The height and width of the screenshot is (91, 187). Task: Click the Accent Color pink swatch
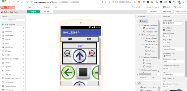(x=164, y=30)
